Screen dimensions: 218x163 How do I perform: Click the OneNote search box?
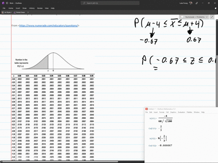pos(110,3)
